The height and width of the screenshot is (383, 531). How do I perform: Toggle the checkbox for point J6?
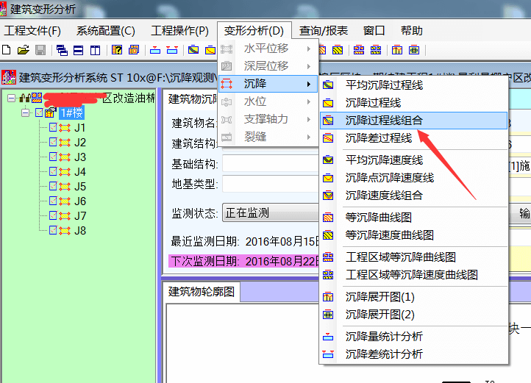tap(53, 201)
